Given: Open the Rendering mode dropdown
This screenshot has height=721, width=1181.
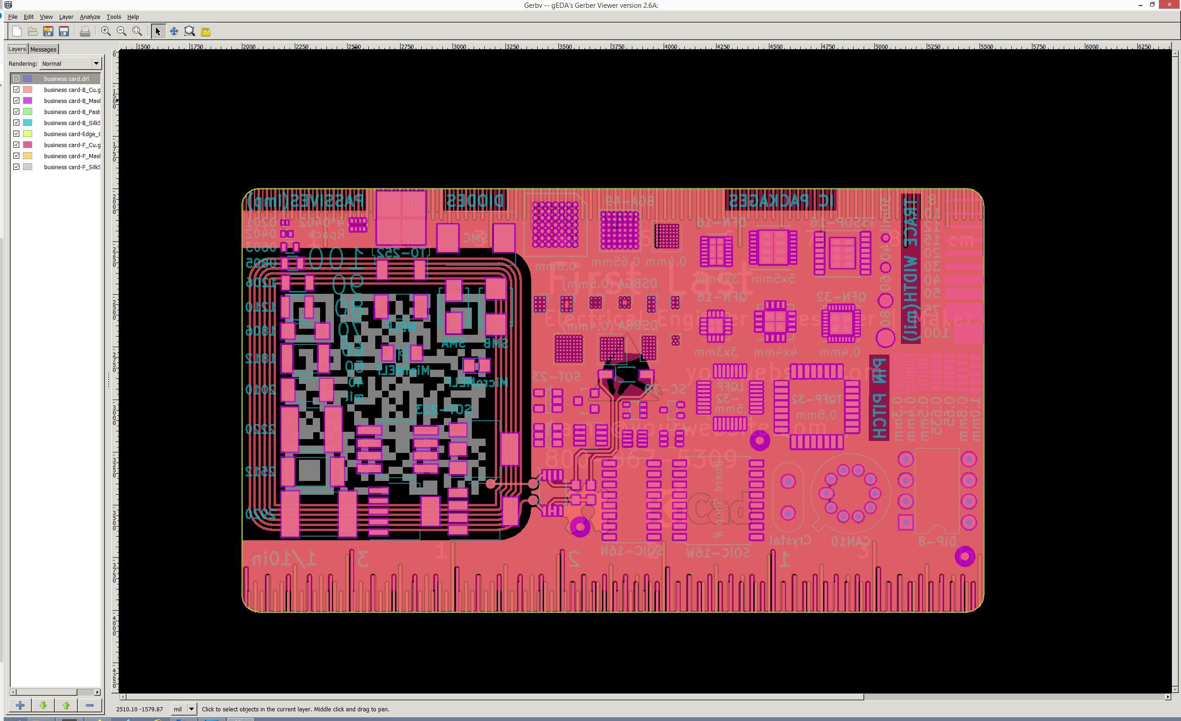Looking at the screenshot, I should coord(70,63).
